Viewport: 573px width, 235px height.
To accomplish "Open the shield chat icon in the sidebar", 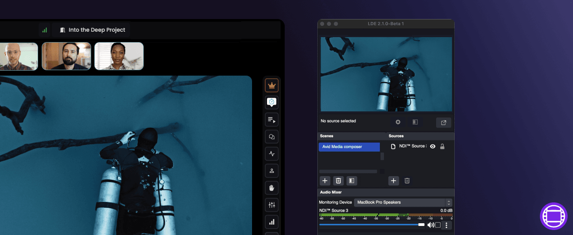I will coord(272,102).
